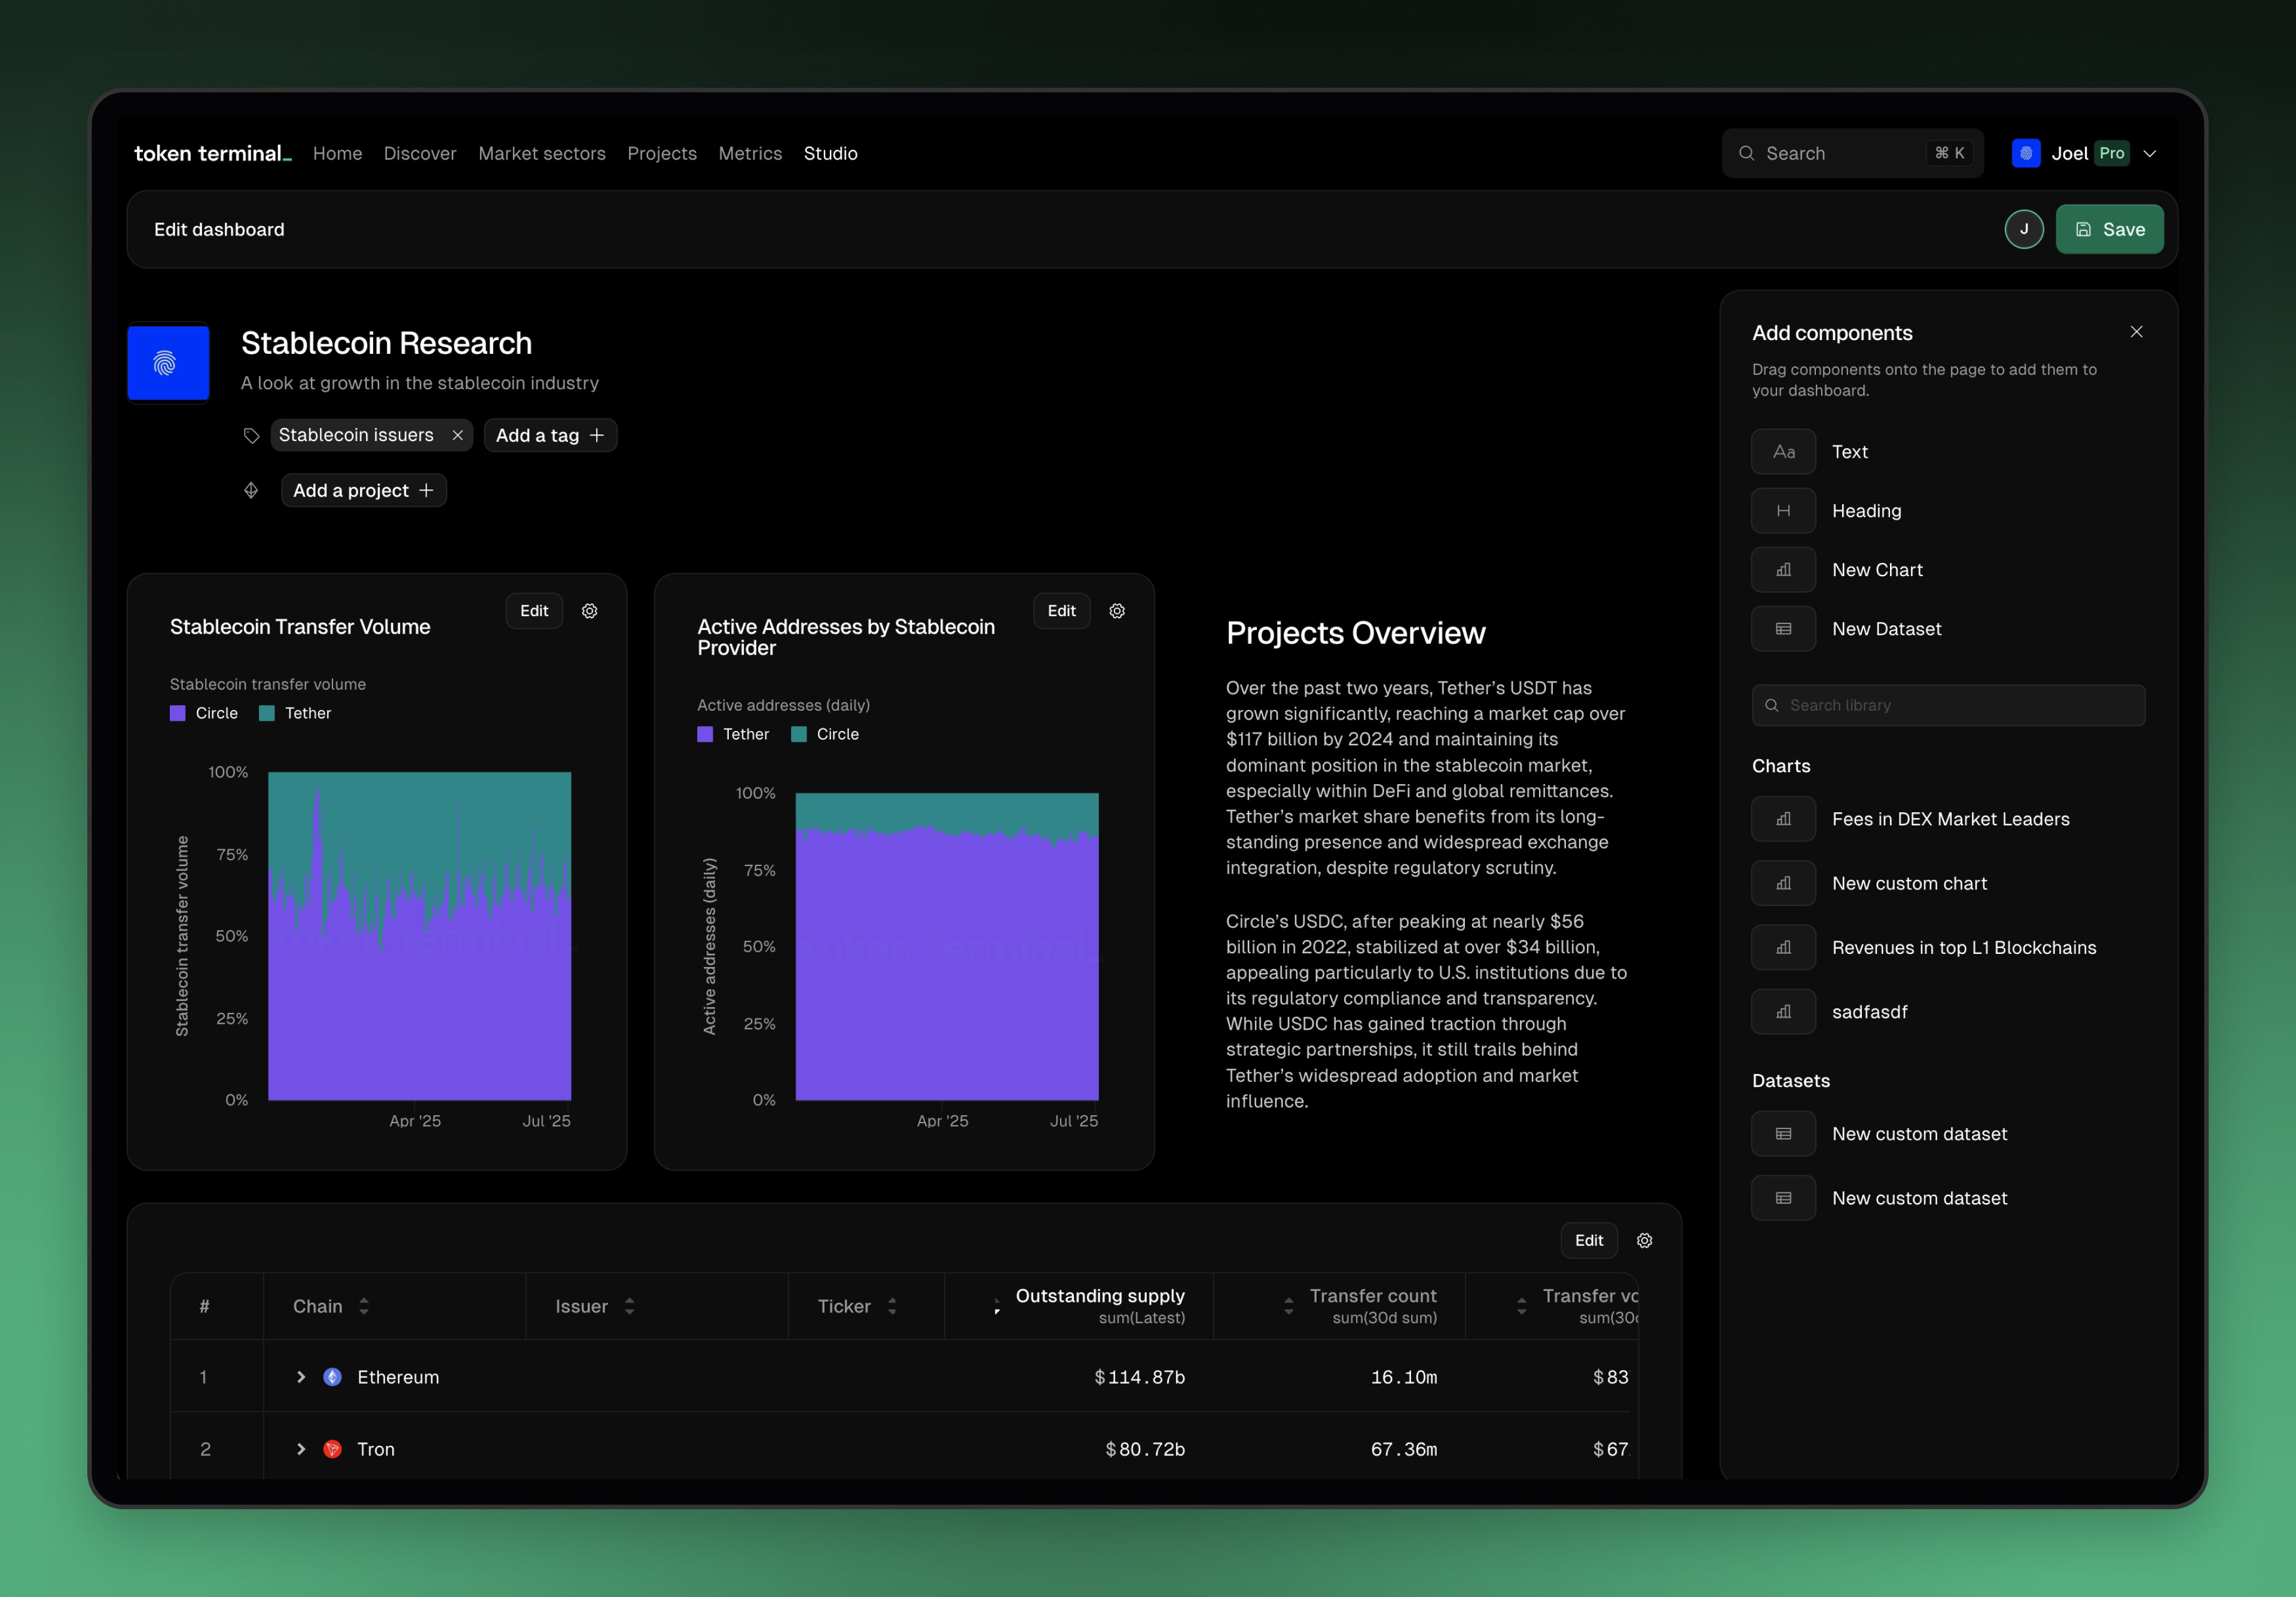Click the token terminal logo
The height and width of the screenshot is (1597, 2296).
point(213,153)
